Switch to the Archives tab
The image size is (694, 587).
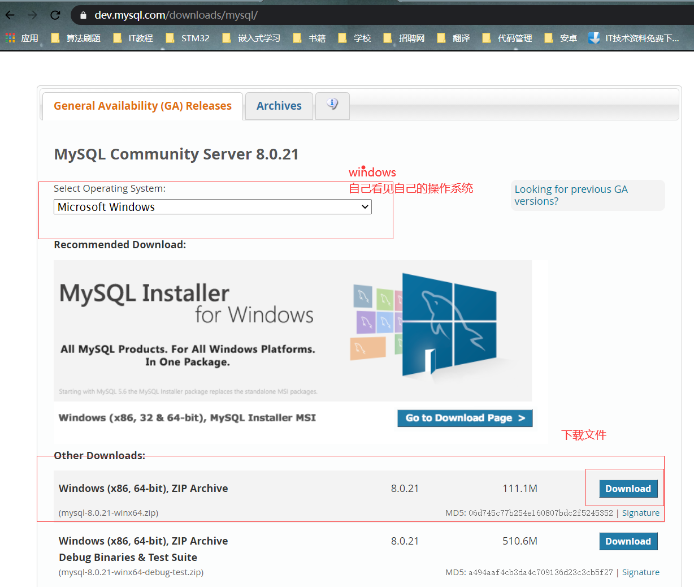[279, 106]
